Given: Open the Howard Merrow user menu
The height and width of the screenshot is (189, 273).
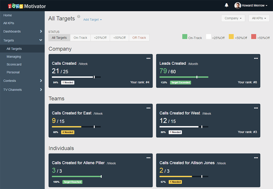Looking at the screenshot, I should click(251, 6).
